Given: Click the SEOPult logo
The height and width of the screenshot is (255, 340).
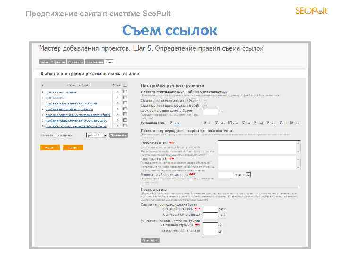Looking at the screenshot, I should pyautogui.click(x=311, y=11).
